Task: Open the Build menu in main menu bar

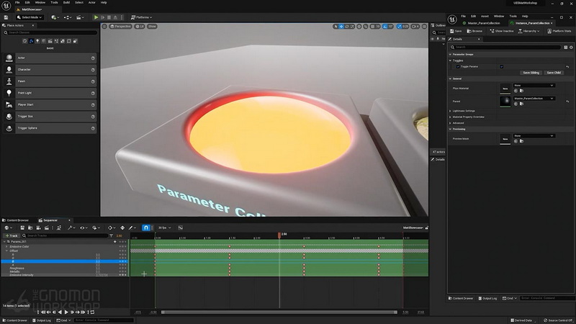Action: click(x=66, y=3)
